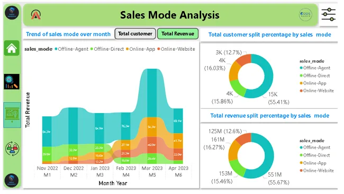Screen dimensions: 344x194
Task: Click the Apr 2023 M6 axis label
Action: pyautogui.click(x=178, y=171)
